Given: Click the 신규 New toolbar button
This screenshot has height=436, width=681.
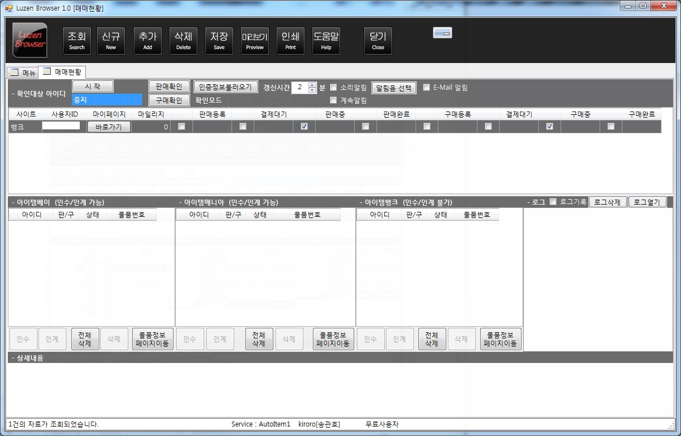Looking at the screenshot, I should click(x=111, y=41).
